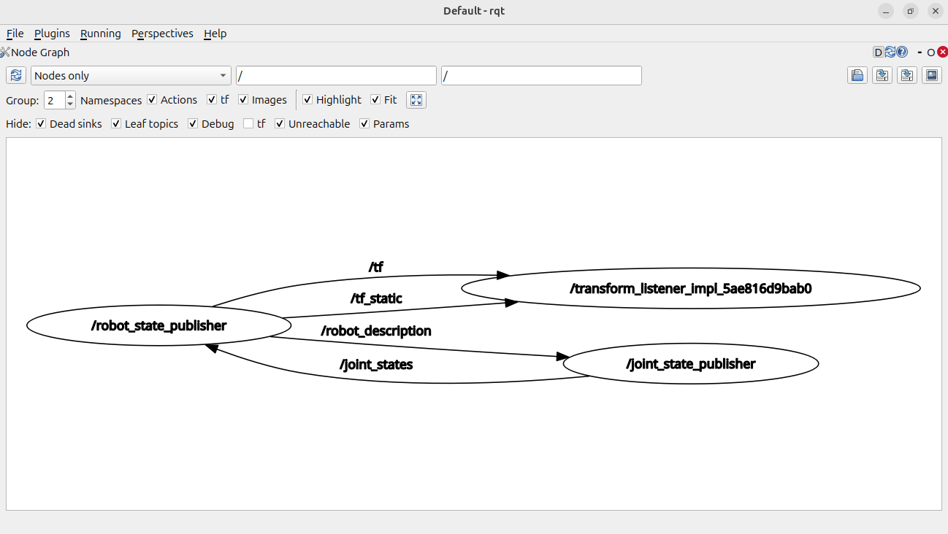Uncheck the Params hide option
The image size is (948, 534).
click(x=364, y=123)
